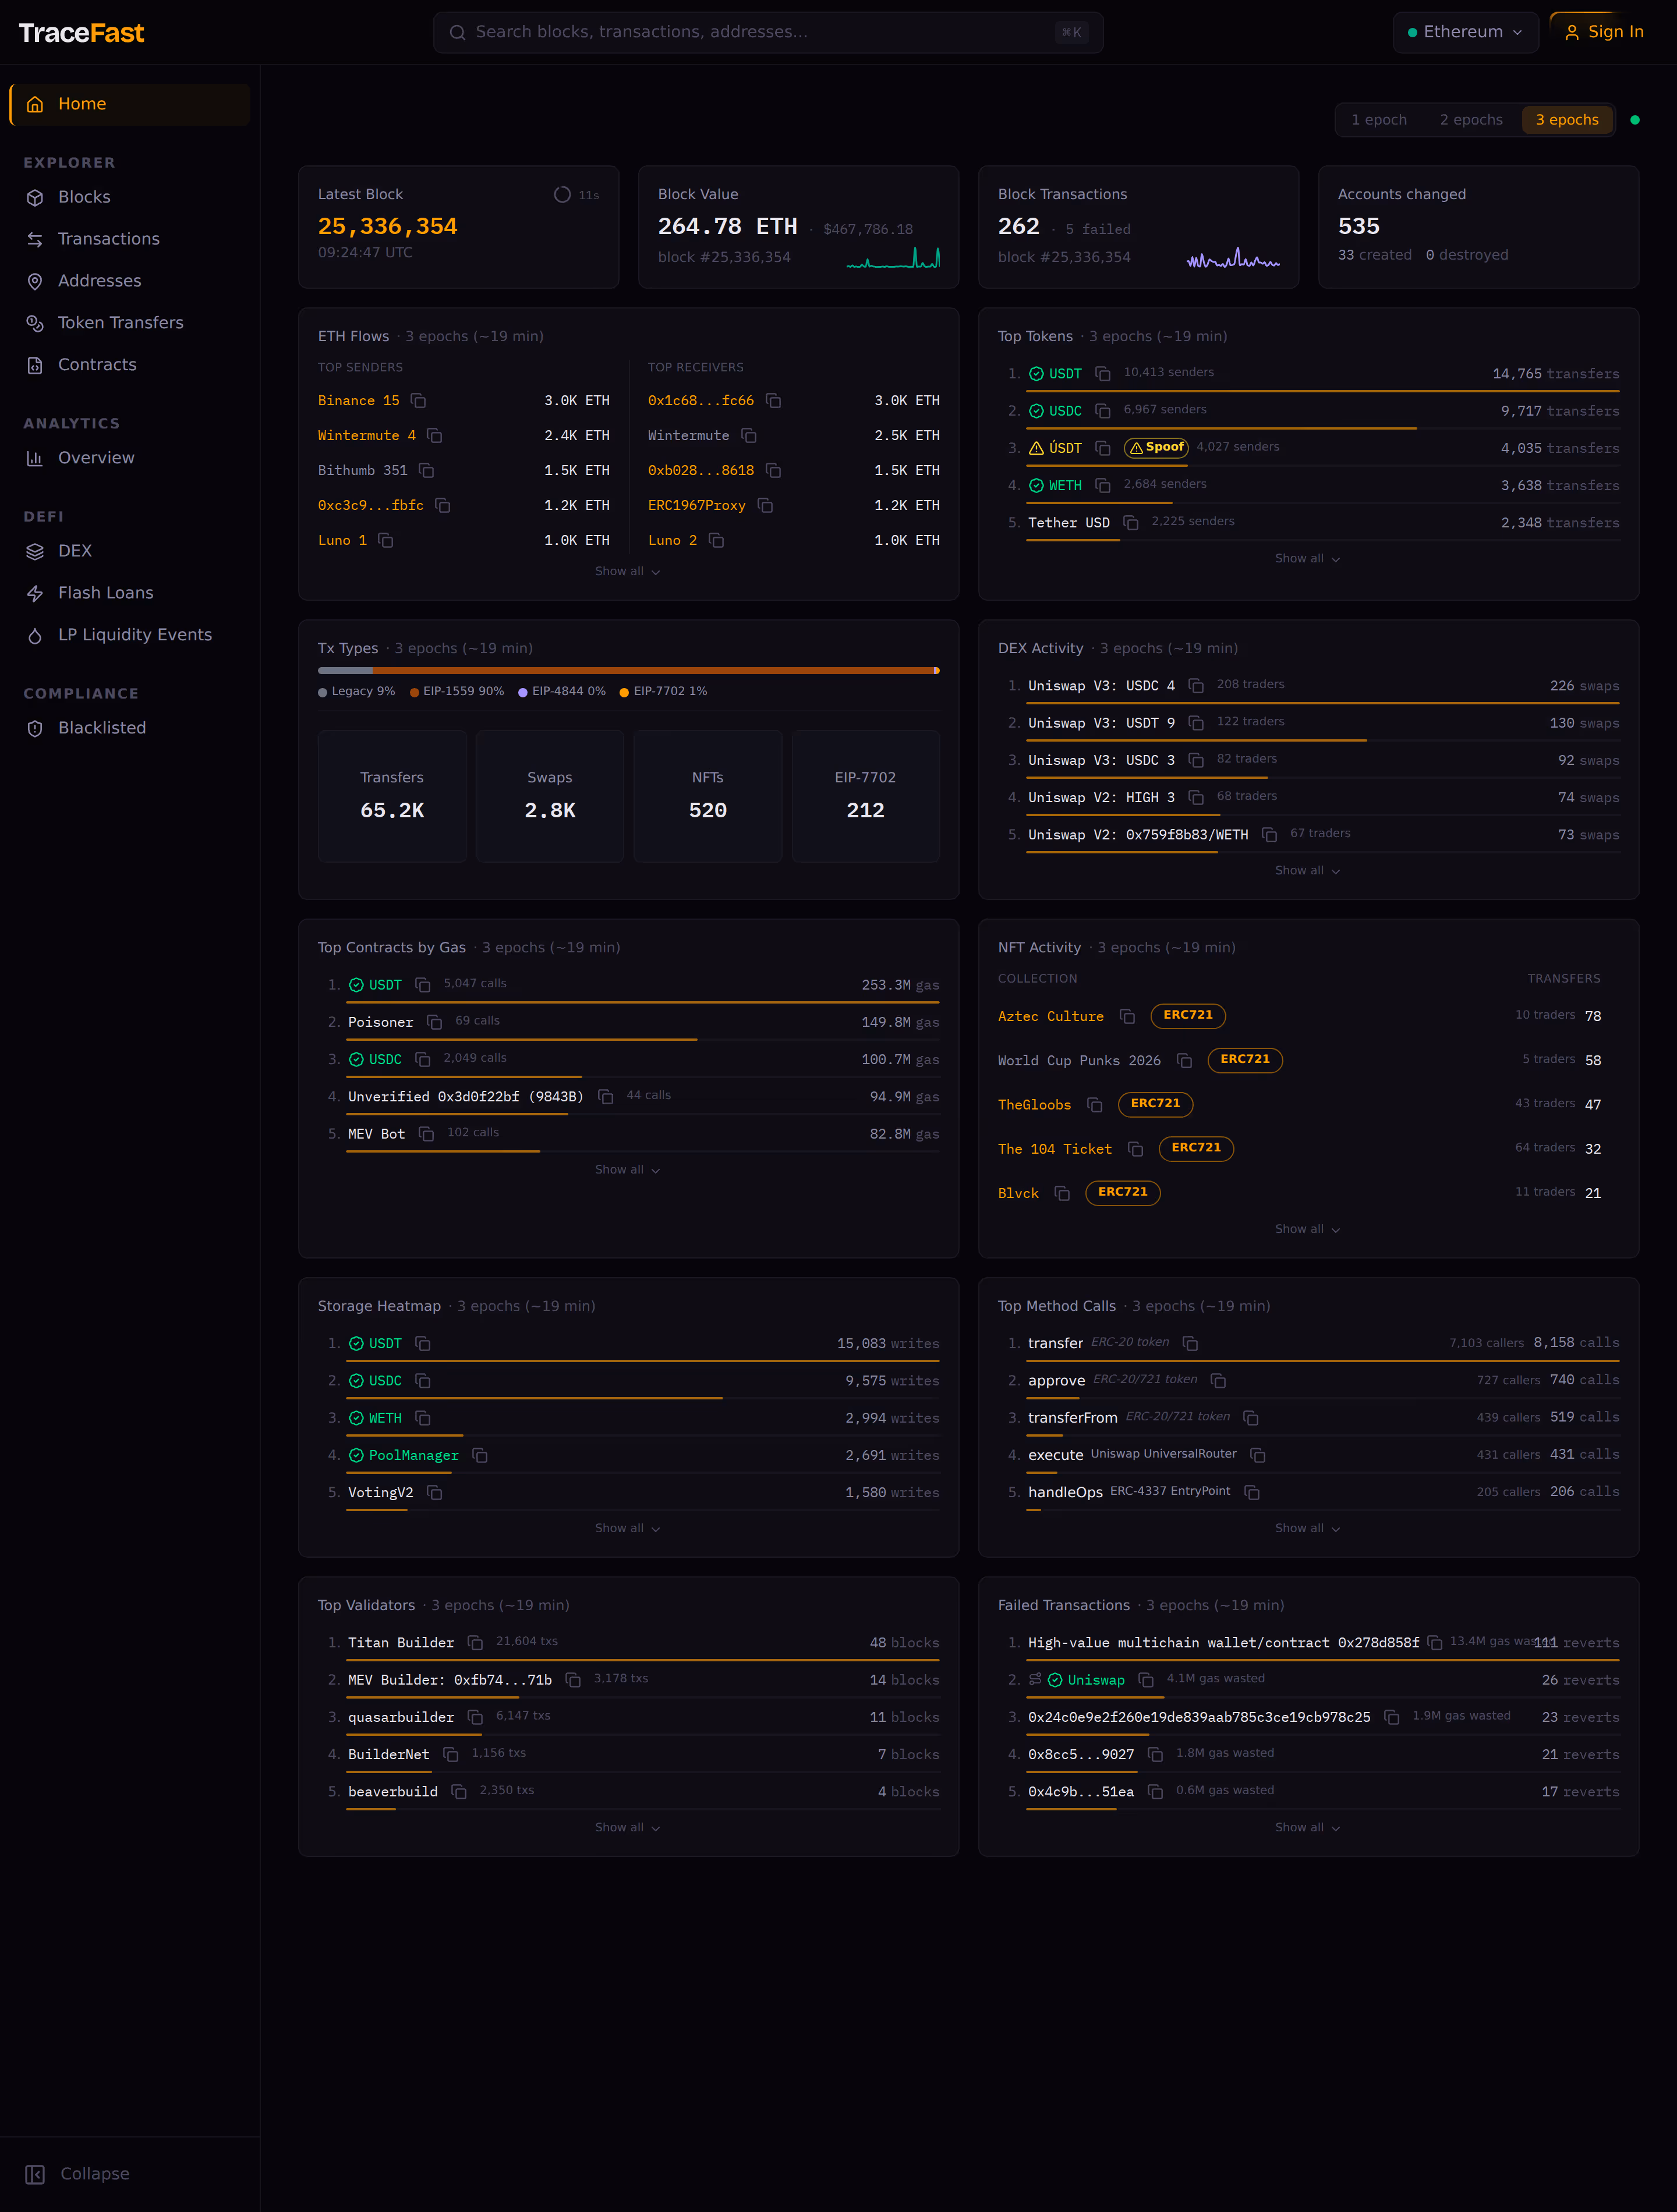1677x2212 pixels.
Task: Open the LP Liquidity Events page
Action: [130, 635]
